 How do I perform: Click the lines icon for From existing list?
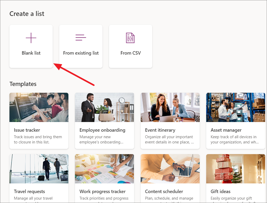coord(81,38)
